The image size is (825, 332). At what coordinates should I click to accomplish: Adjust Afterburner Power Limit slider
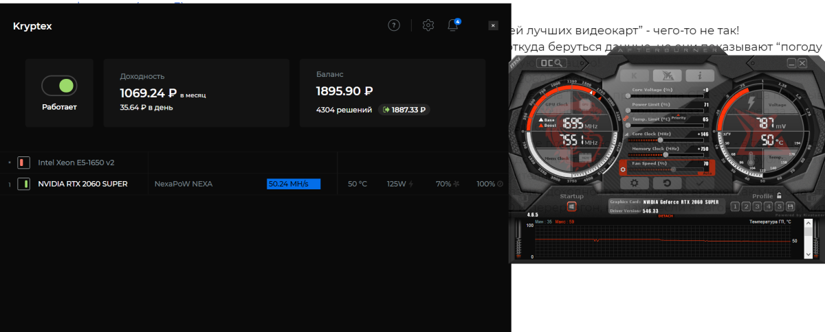pos(665,110)
